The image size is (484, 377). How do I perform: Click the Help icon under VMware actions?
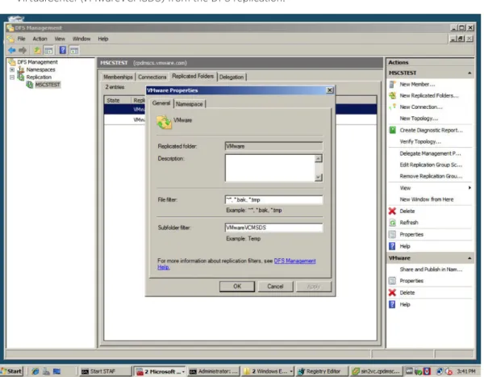(392, 304)
